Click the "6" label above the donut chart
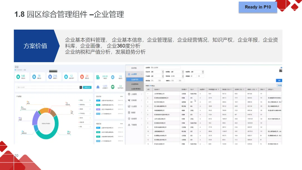 [x=28, y=102]
